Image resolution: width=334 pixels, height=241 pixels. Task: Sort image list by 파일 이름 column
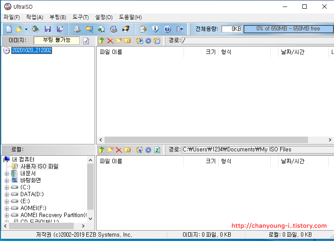[x=140, y=52]
